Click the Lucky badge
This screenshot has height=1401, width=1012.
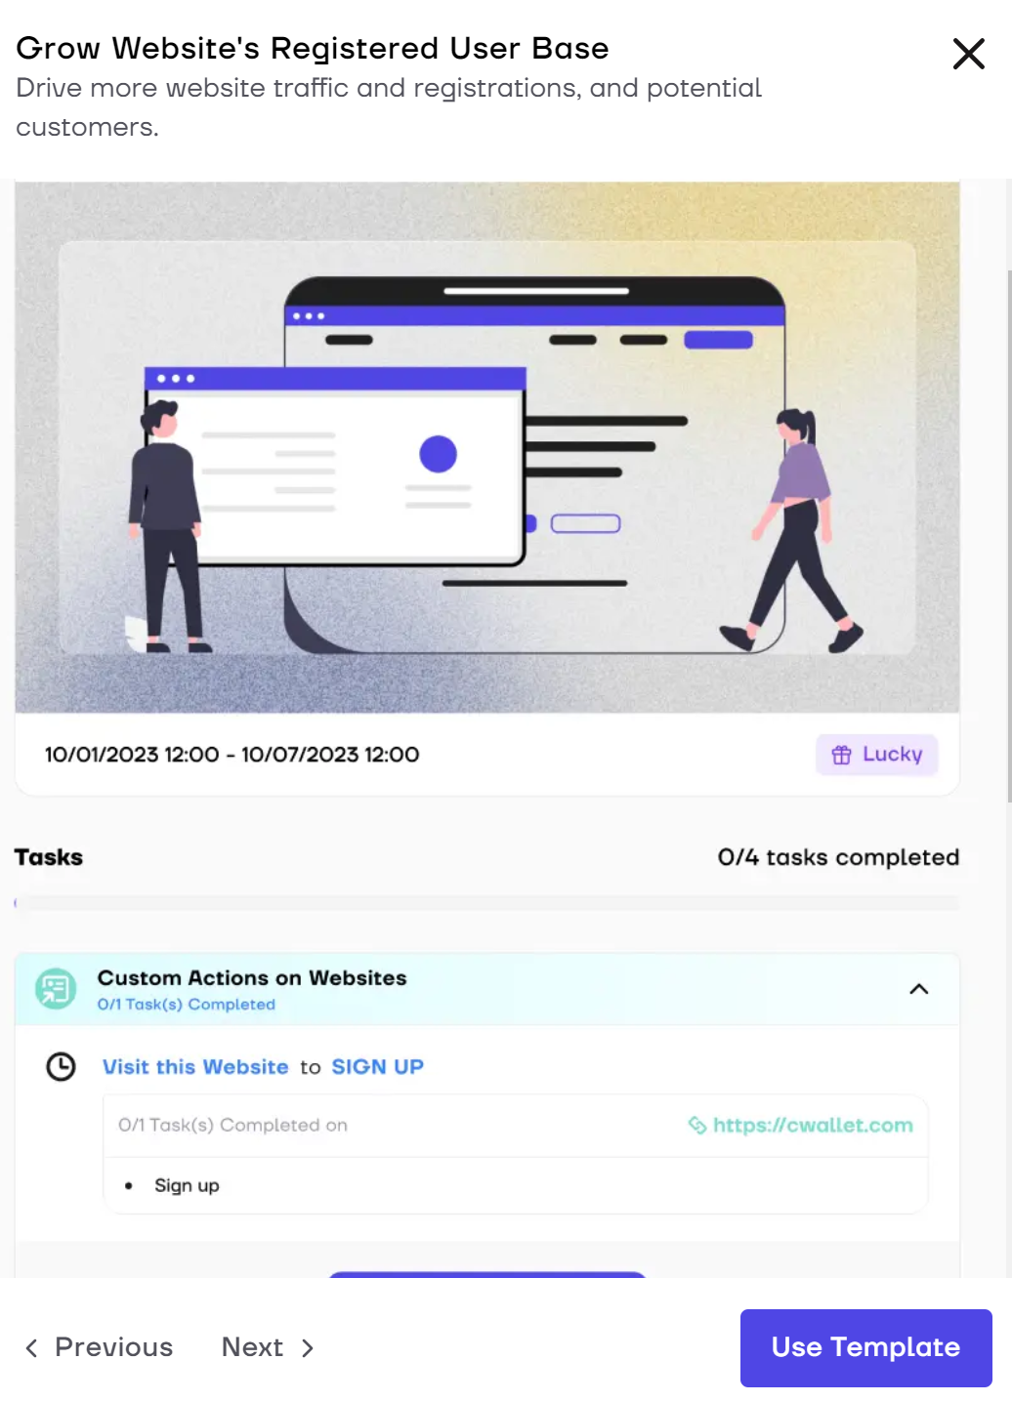pyautogui.click(x=876, y=755)
